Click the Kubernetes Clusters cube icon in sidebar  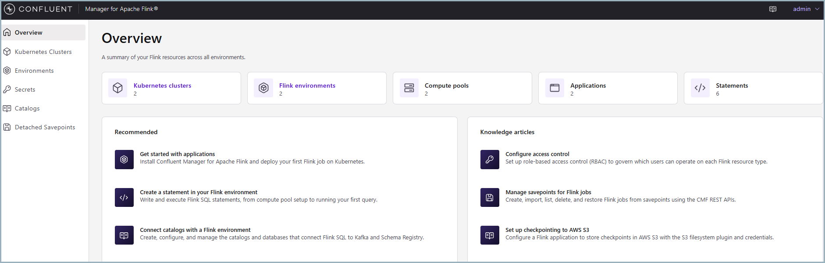coord(7,52)
